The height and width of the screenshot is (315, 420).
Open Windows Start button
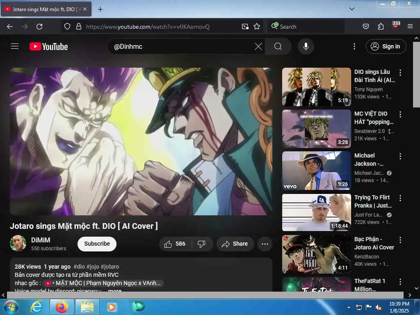click(11, 307)
